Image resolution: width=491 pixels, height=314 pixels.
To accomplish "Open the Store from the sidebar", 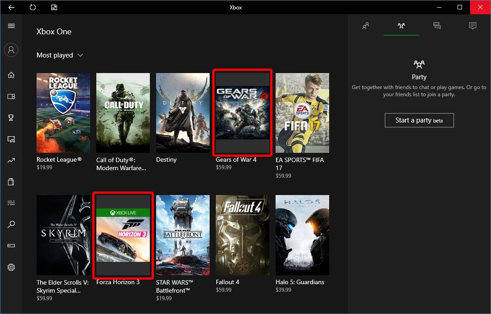I will click(11, 182).
